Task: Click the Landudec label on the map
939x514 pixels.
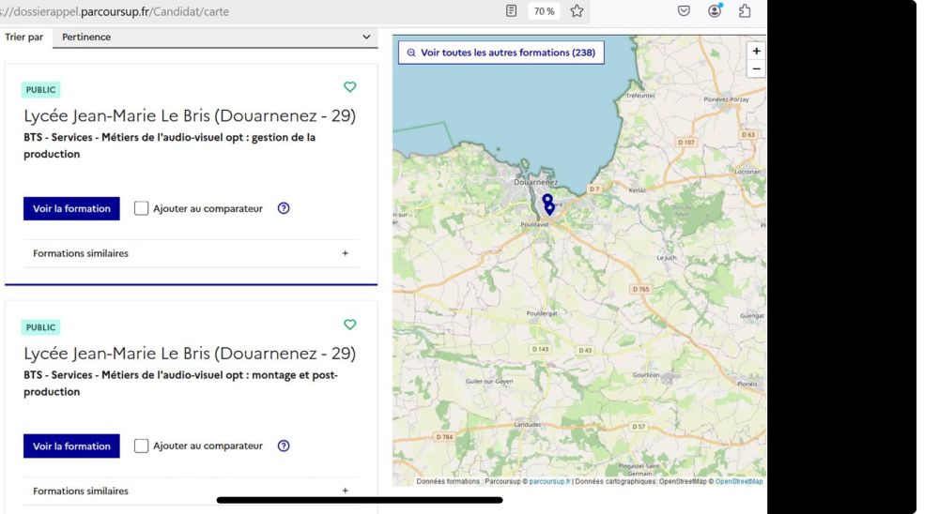Action: (x=527, y=425)
